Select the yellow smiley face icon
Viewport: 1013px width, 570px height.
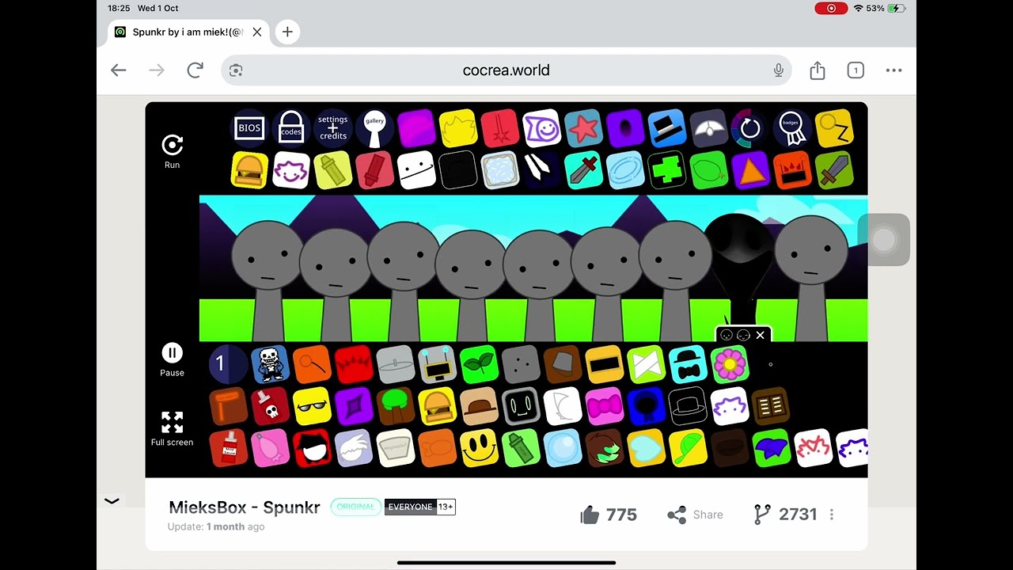[x=479, y=448]
